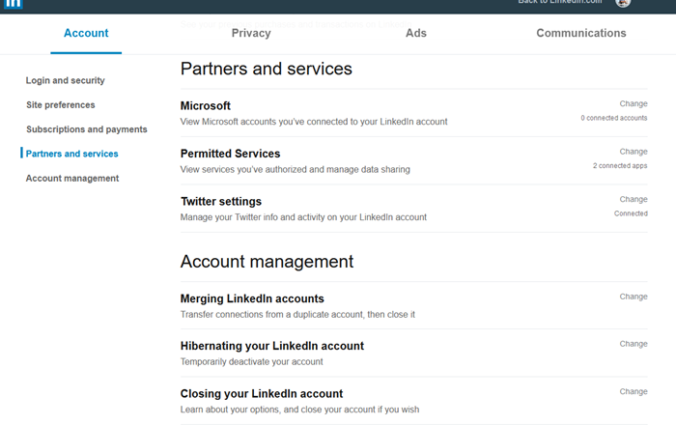Screen dimensions: 676x425
Task: Go to Subscriptions and payments
Action: coord(87,129)
